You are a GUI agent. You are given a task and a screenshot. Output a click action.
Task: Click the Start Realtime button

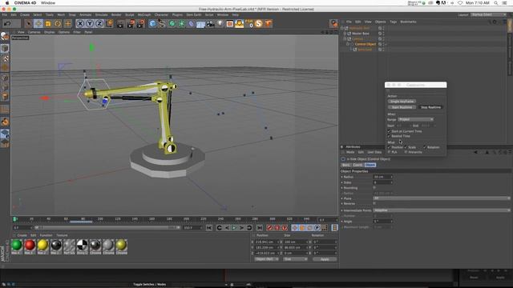click(x=402, y=107)
